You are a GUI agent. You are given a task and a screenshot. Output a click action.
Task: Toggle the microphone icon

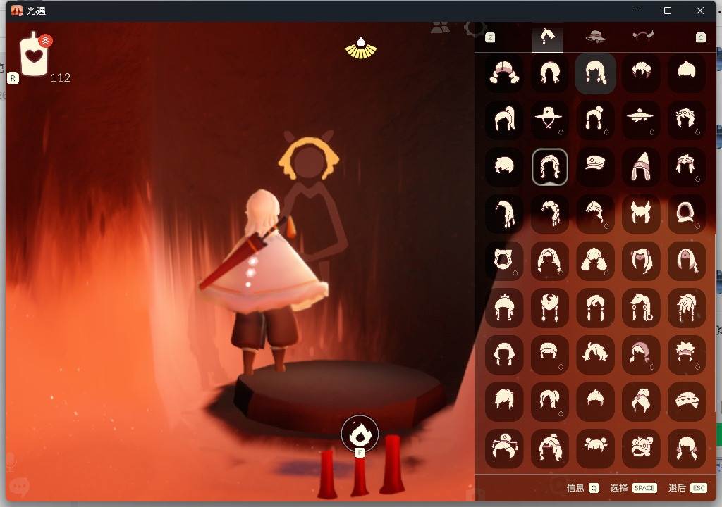(x=10, y=461)
